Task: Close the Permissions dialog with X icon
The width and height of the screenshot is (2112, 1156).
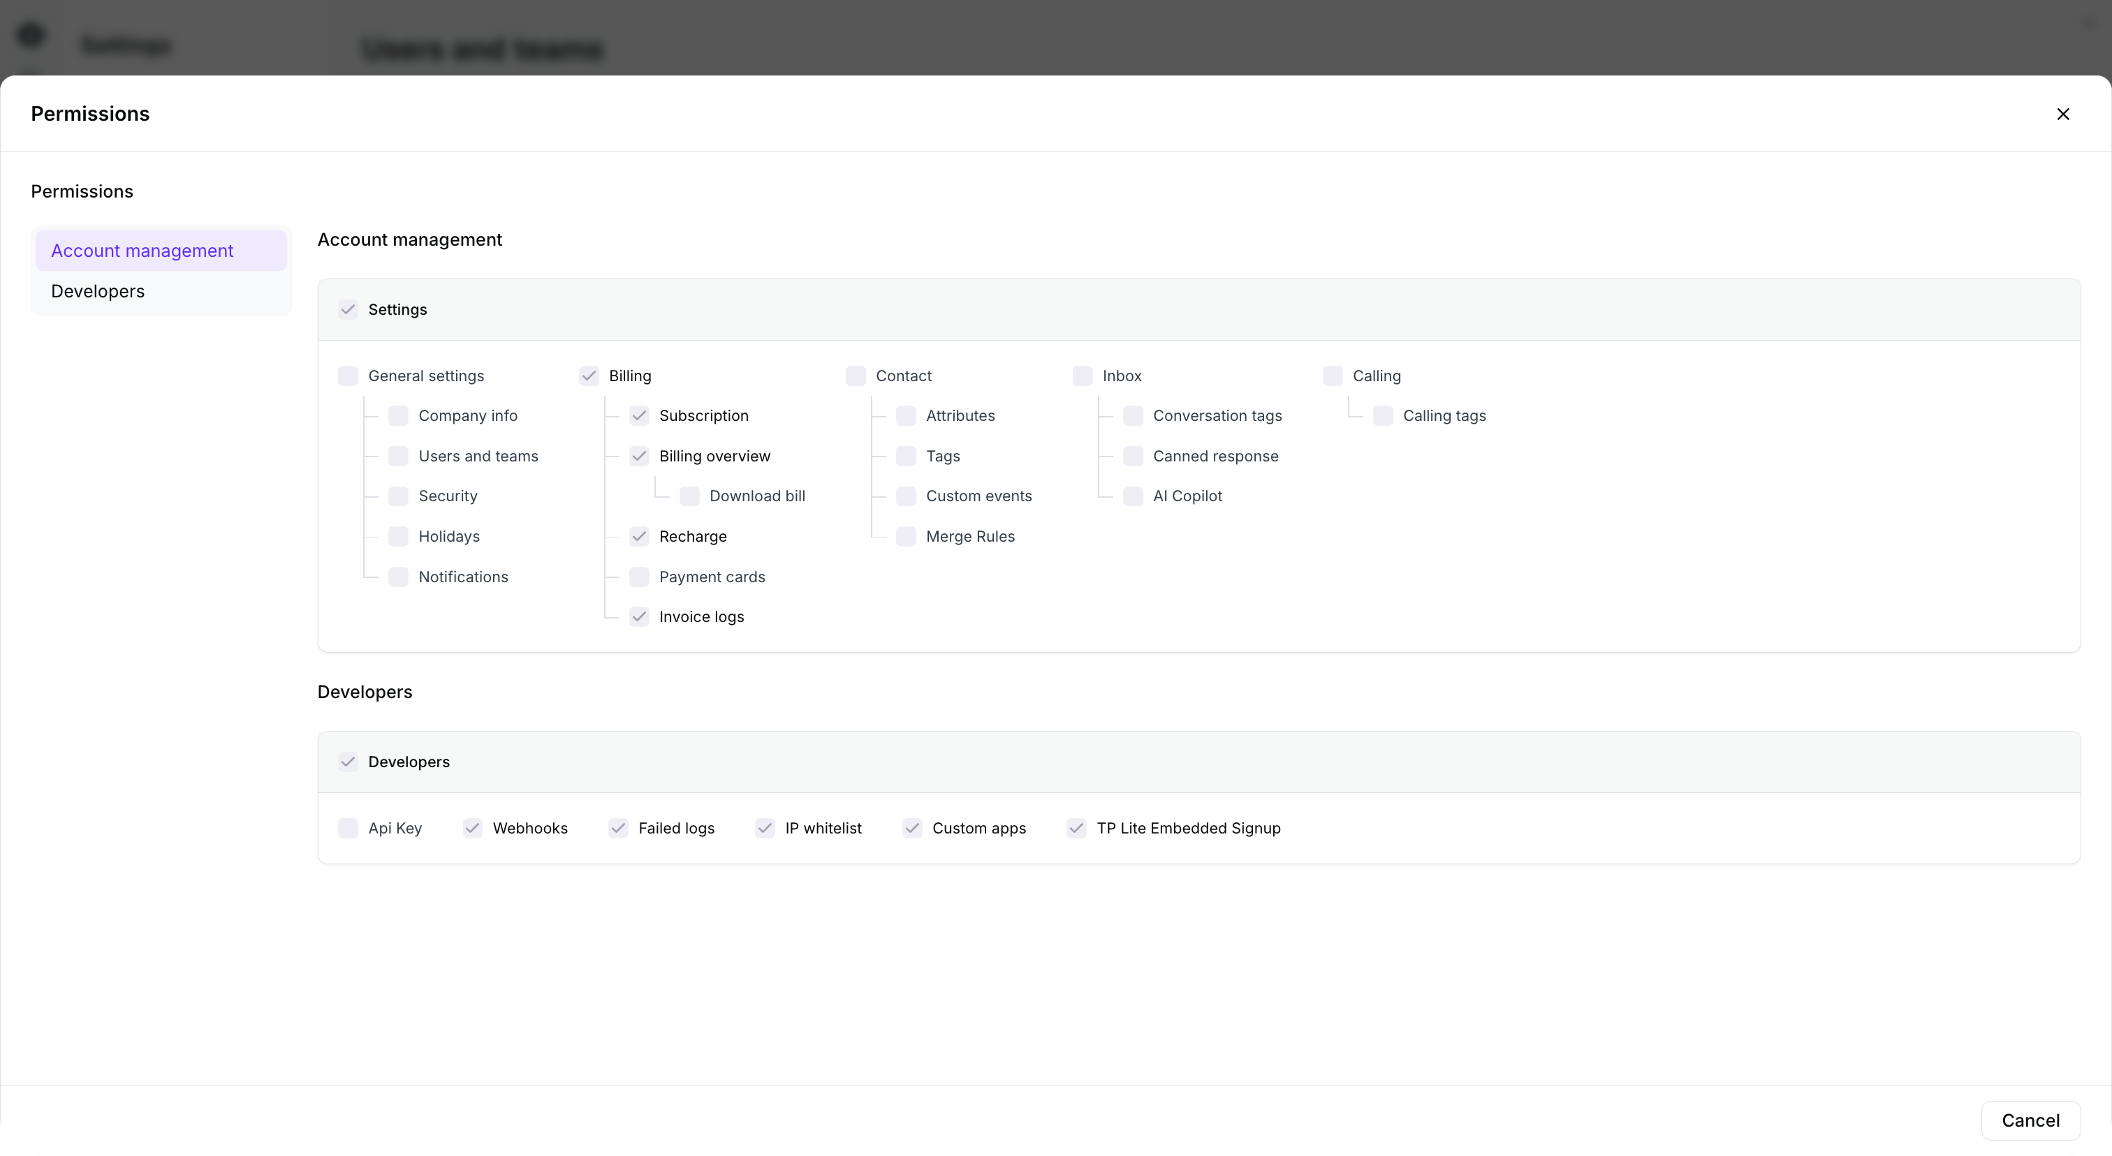Action: [2063, 114]
